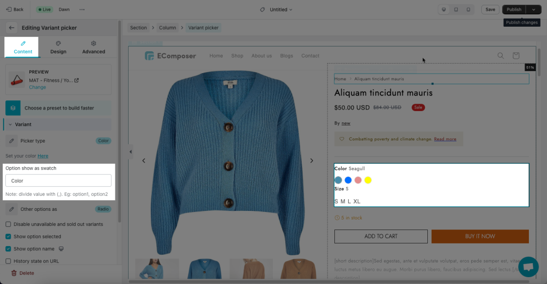Change Picker type Color badge
The width and height of the screenshot is (547, 284).
coord(103,141)
